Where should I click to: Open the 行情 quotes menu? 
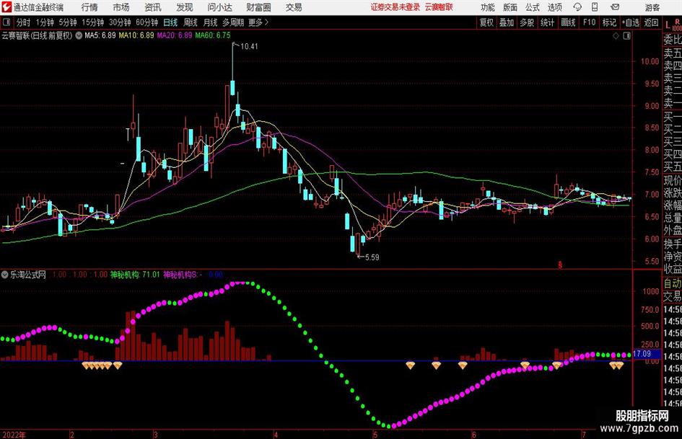[x=89, y=7]
